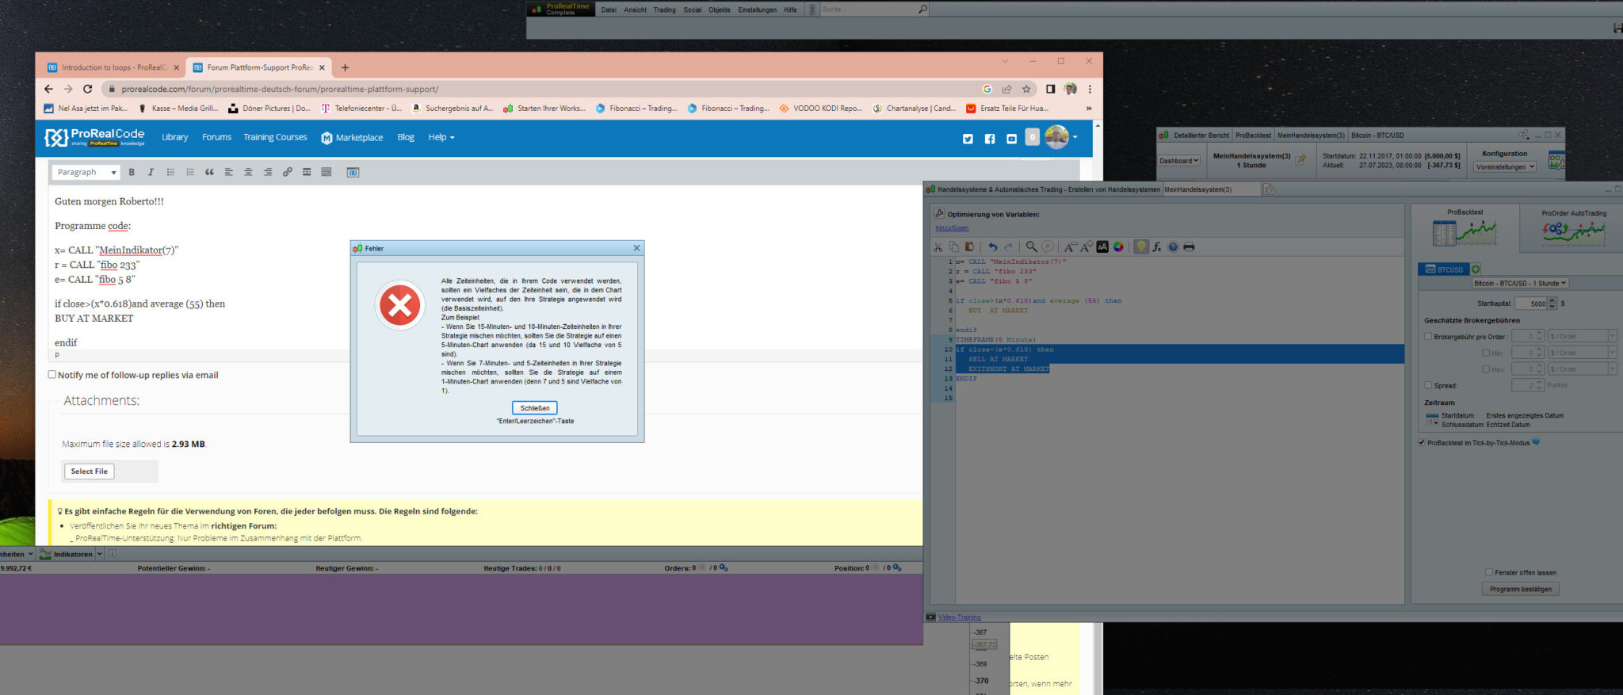Enable the Brokergebühr pro Order checkbox
This screenshot has height=695, width=1623.
point(1428,336)
